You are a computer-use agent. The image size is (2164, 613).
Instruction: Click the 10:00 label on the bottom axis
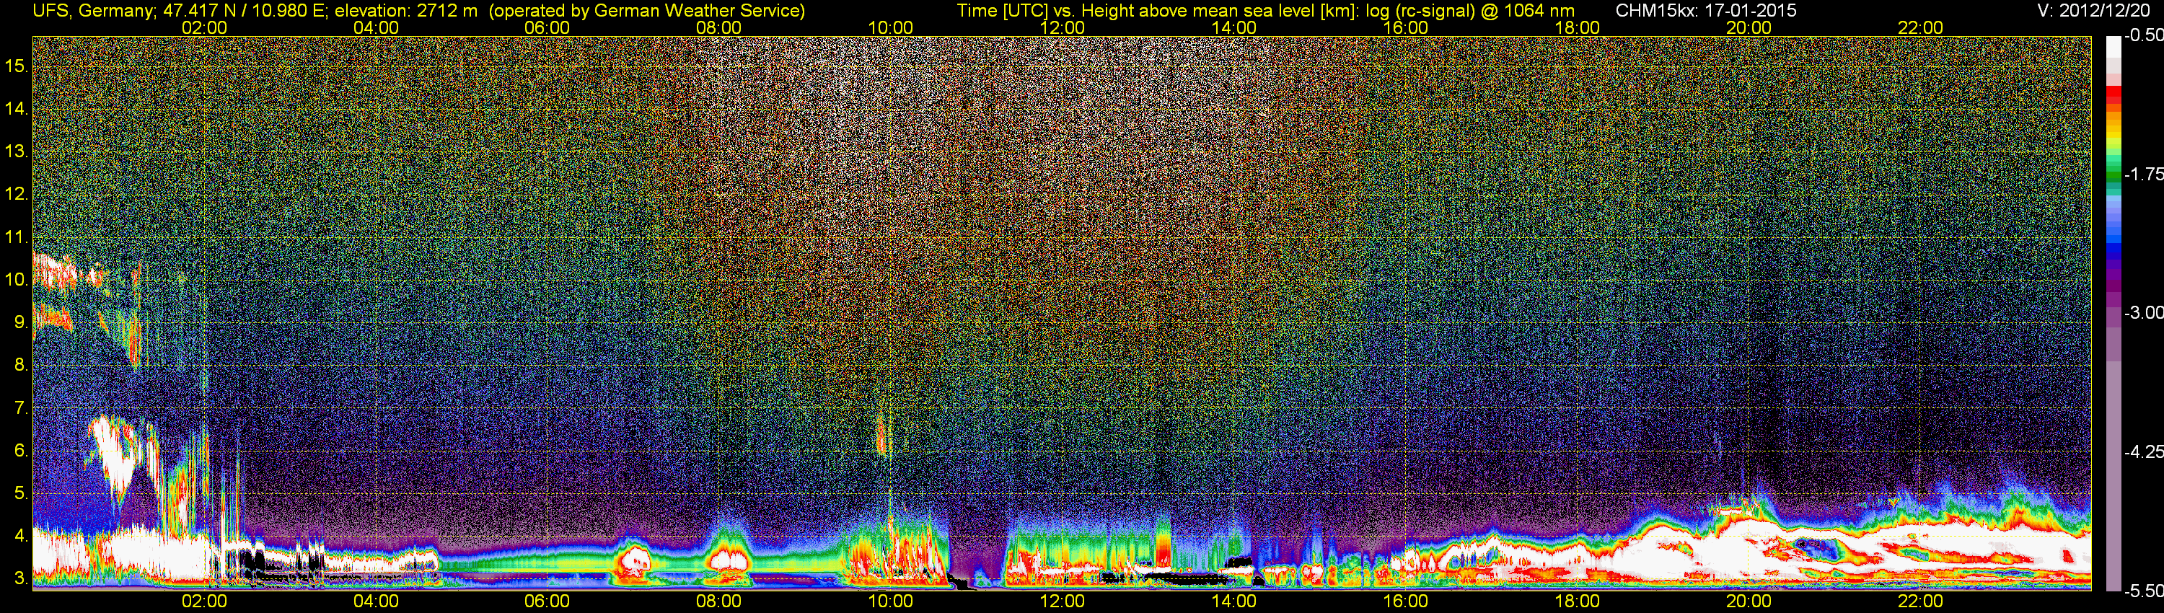click(890, 601)
